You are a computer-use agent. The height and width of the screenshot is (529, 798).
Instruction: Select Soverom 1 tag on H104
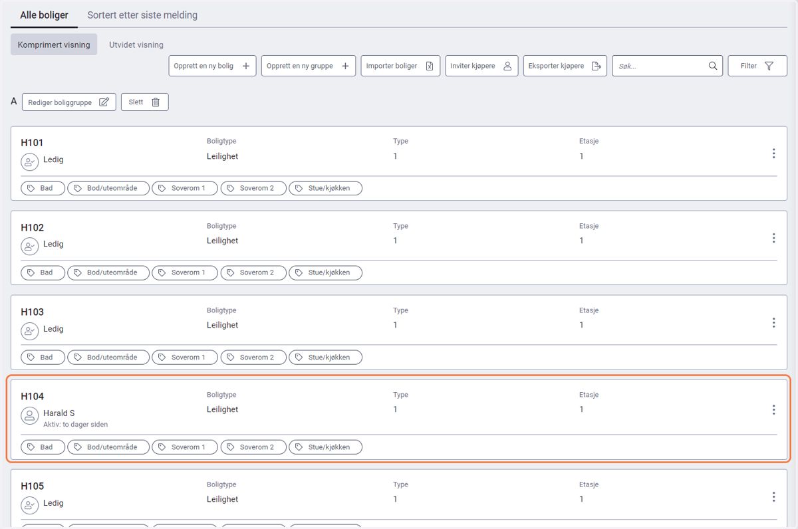(x=185, y=447)
